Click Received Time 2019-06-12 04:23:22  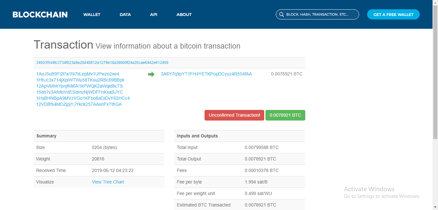pos(113,170)
